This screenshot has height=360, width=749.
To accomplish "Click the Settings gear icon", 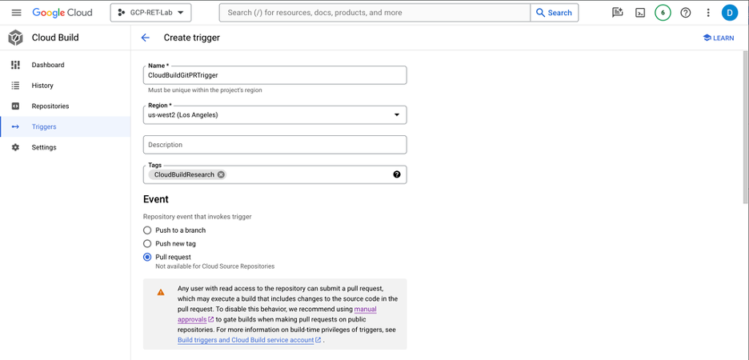I will tap(15, 147).
